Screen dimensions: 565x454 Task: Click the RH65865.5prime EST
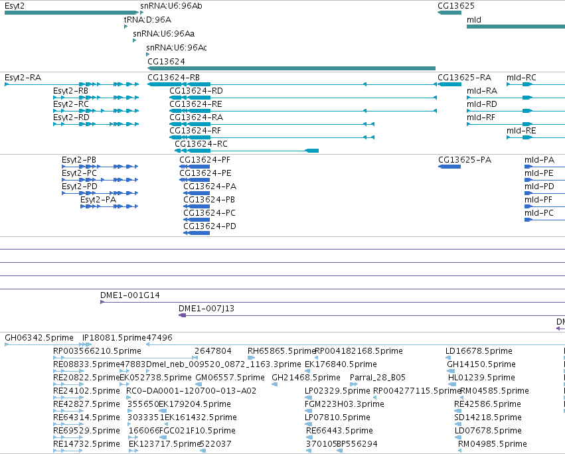[x=251, y=358]
